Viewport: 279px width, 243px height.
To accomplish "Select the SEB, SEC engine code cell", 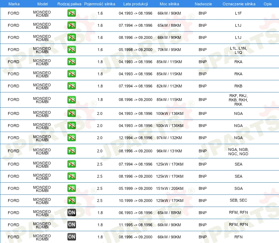I will pyautogui.click(x=238, y=200).
